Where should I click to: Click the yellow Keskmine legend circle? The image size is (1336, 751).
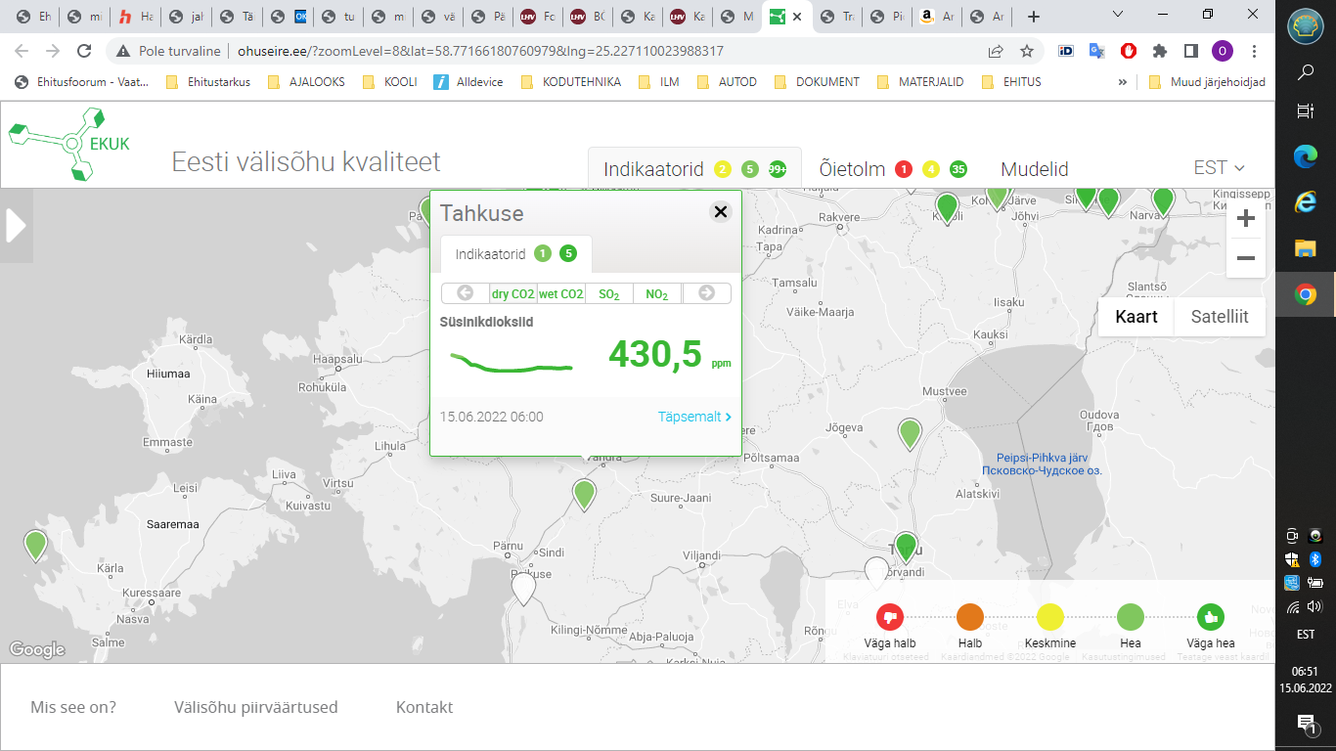[1049, 617]
